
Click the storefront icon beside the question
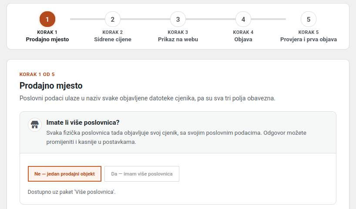coord(35,125)
